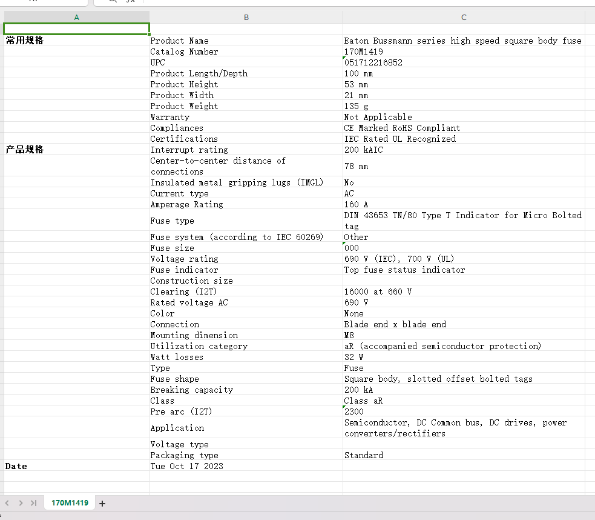This screenshot has width=595, height=520.
Task: Select 'Square body, slotted offset bolted tags' cell
Action: click(464, 379)
